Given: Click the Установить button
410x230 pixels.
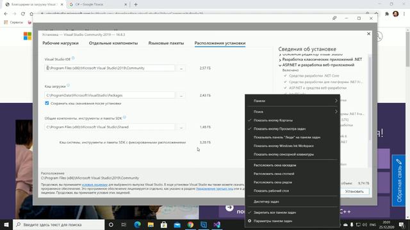Looking at the screenshot, I should pyautogui.click(x=354, y=192).
